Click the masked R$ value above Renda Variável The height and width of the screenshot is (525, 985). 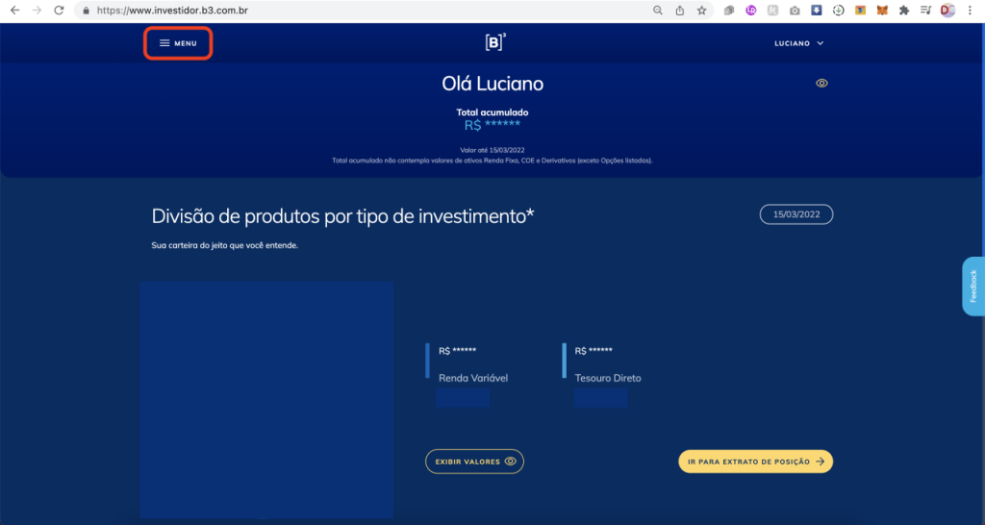457,351
